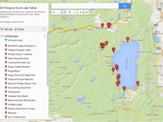This screenshot has height=122, width=163.
Task: Click the leftmost map marker near Truckee
Action: point(102,25)
